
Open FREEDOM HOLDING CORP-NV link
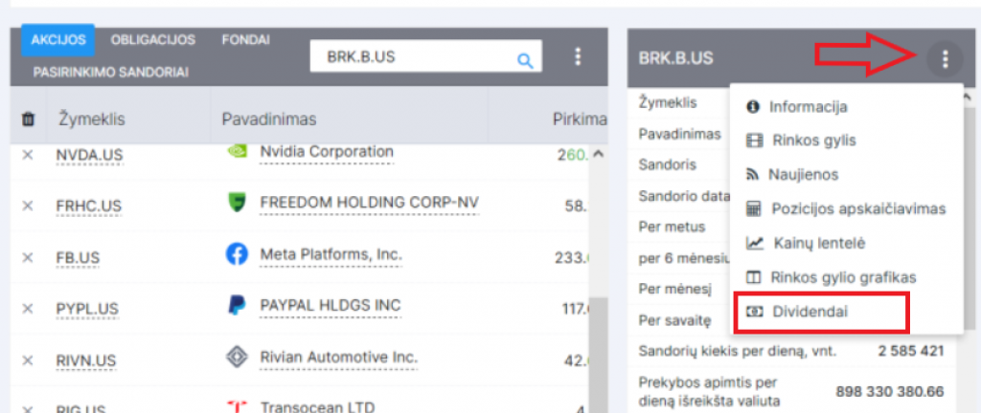[369, 203]
